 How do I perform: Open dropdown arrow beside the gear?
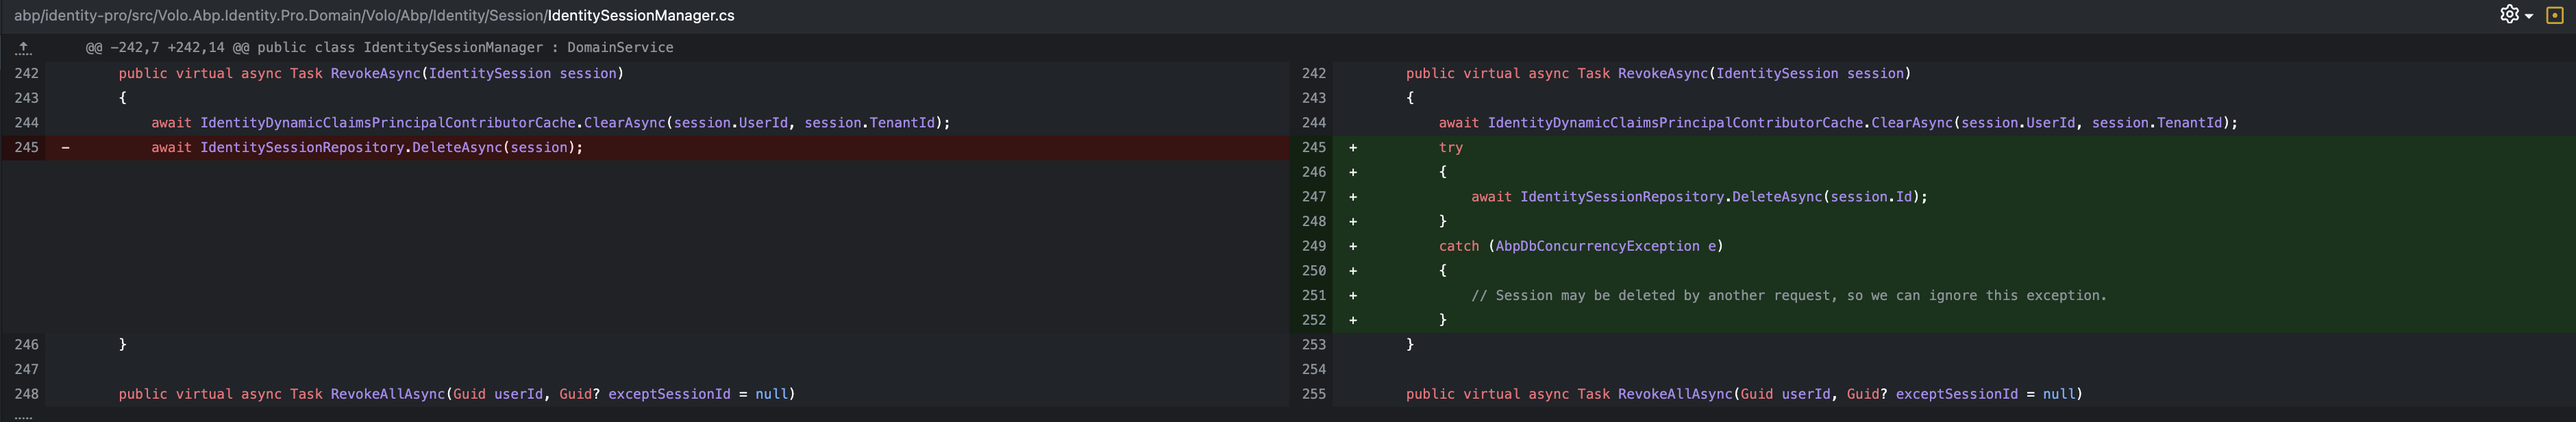coord(2529,16)
